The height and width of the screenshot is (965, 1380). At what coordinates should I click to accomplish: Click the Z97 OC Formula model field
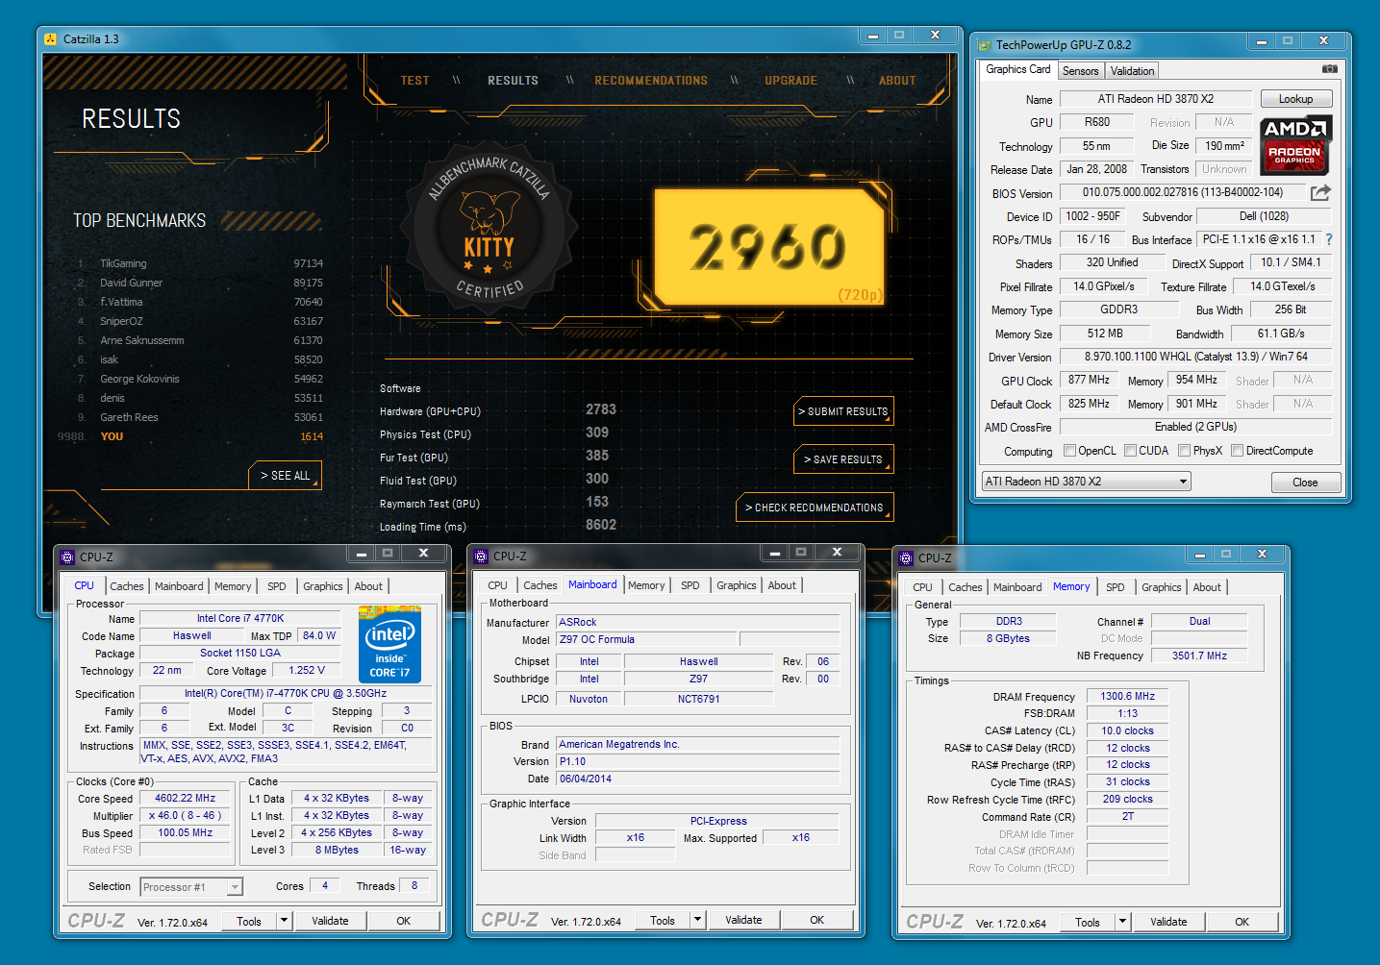(x=646, y=639)
